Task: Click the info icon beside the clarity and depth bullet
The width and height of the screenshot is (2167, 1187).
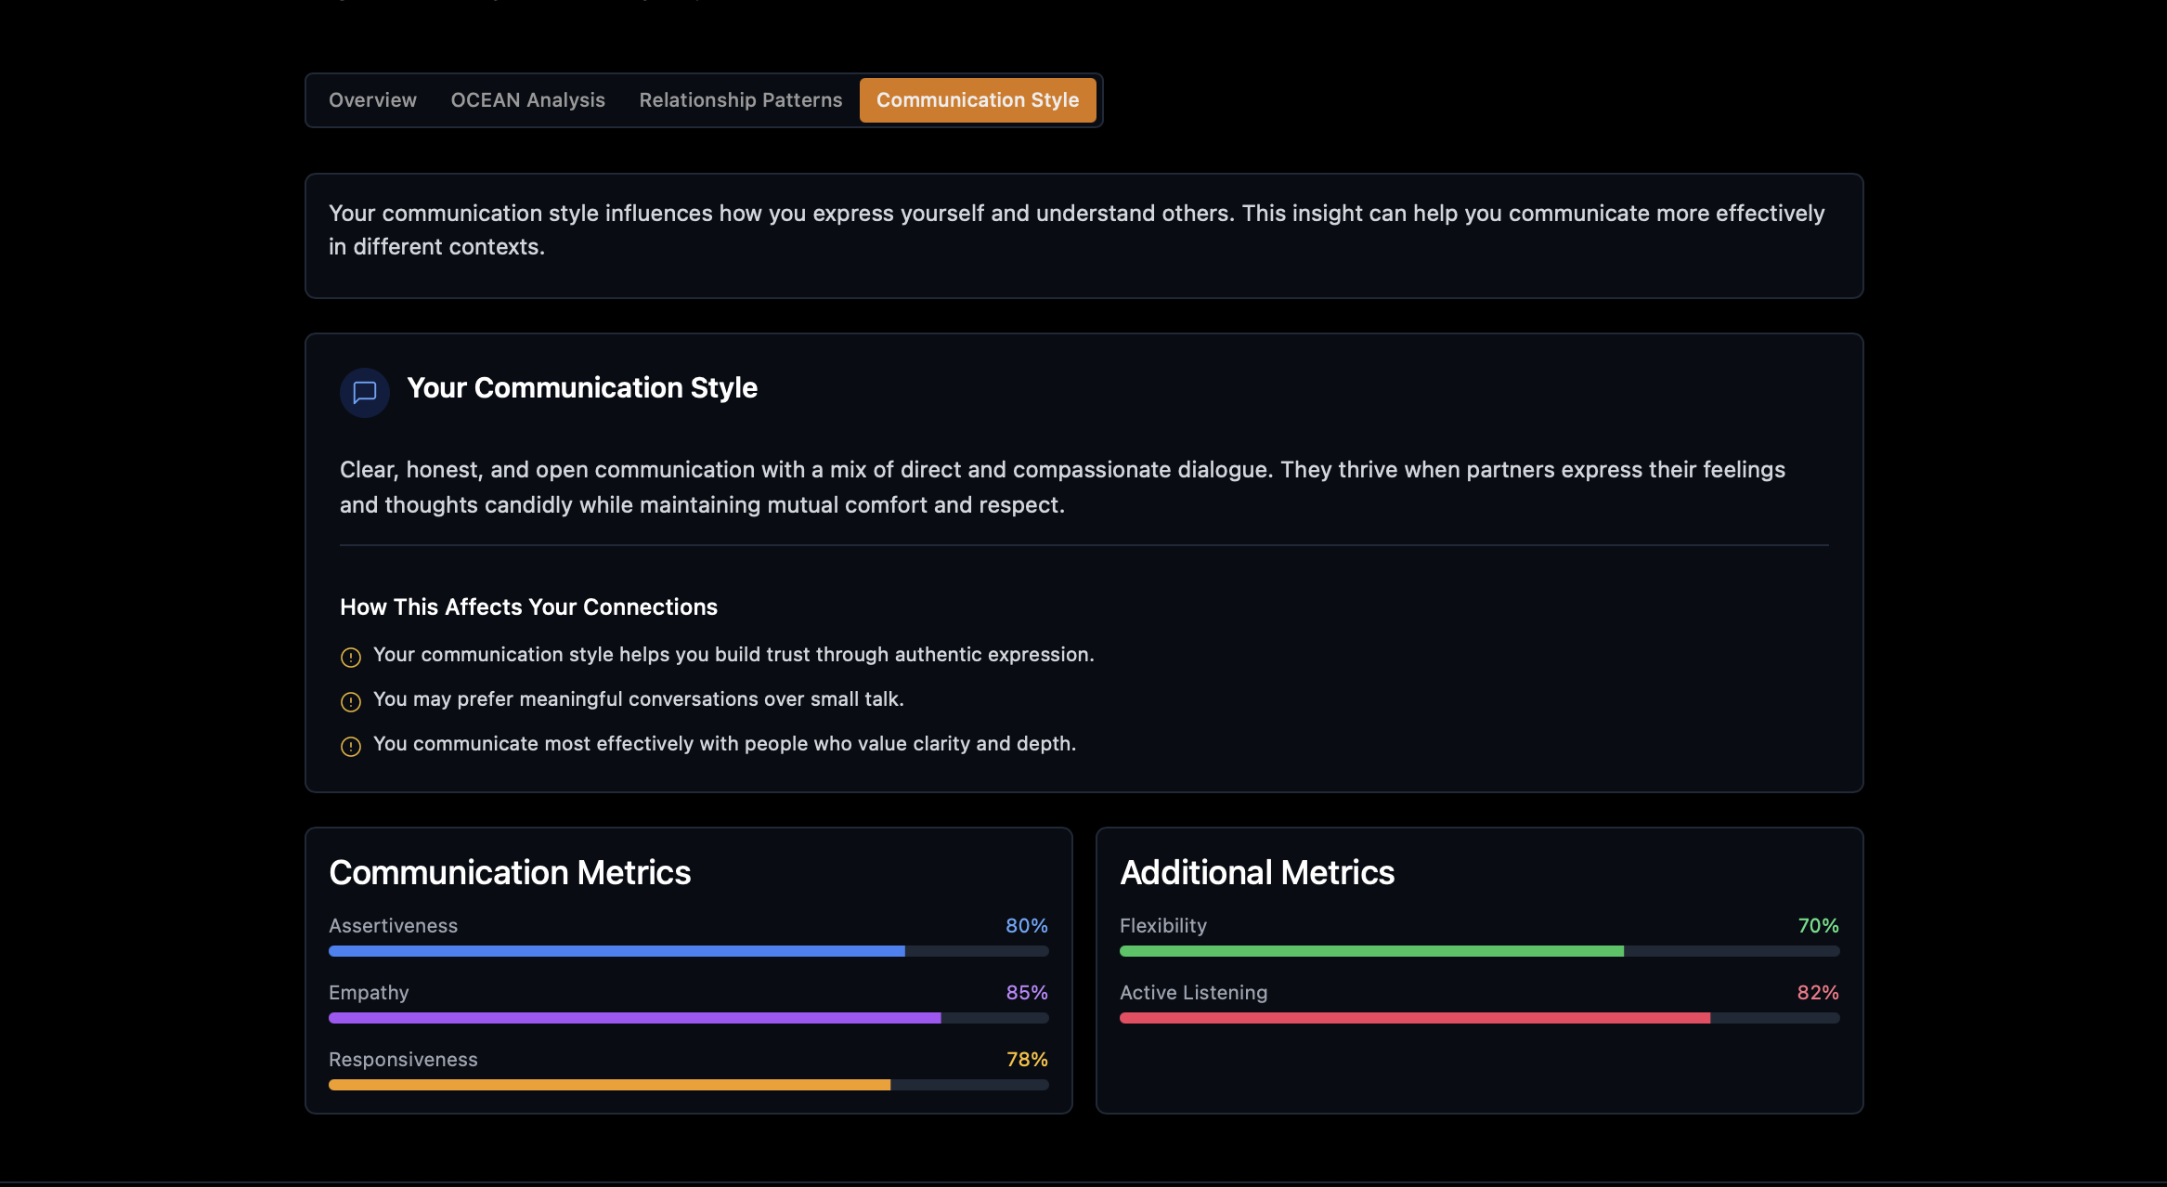Action: pos(351,747)
